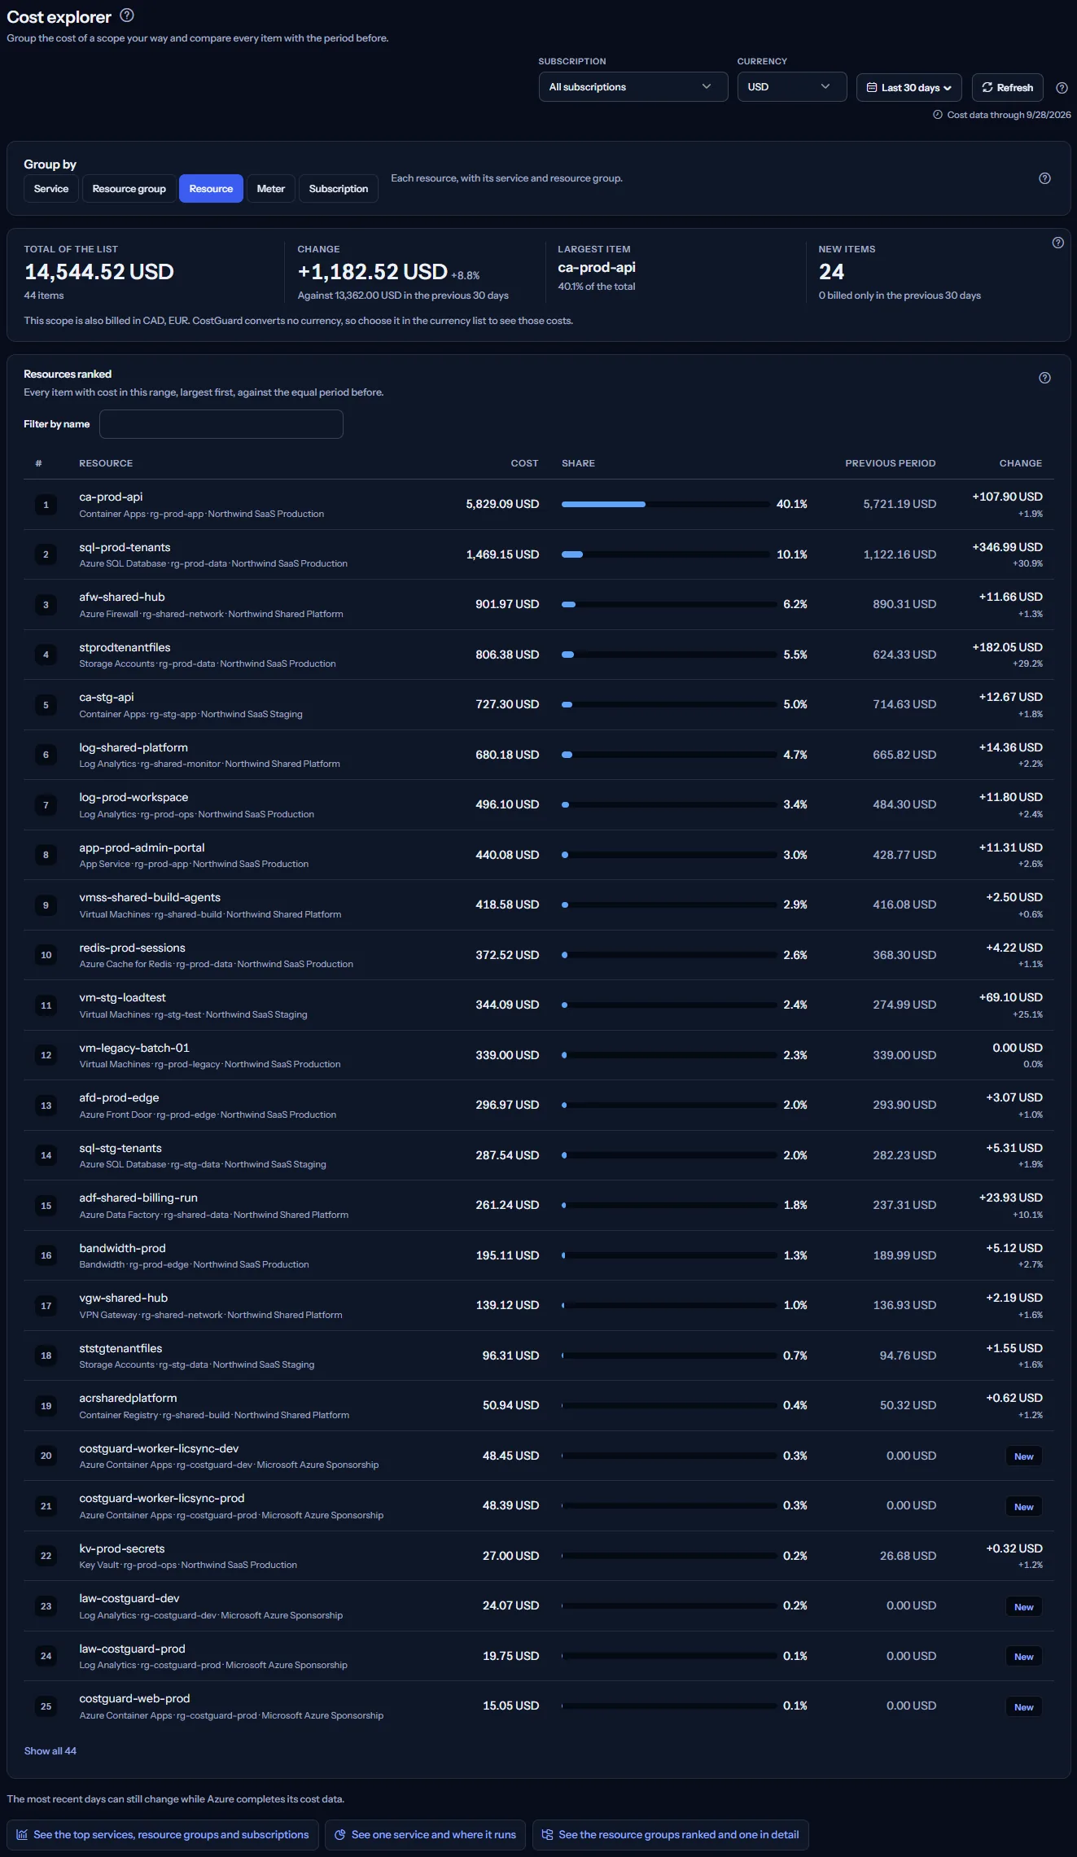This screenshot has width=1077, height=1857.
Task: Follow See one service and where it runs
Action: [425, 1834]
